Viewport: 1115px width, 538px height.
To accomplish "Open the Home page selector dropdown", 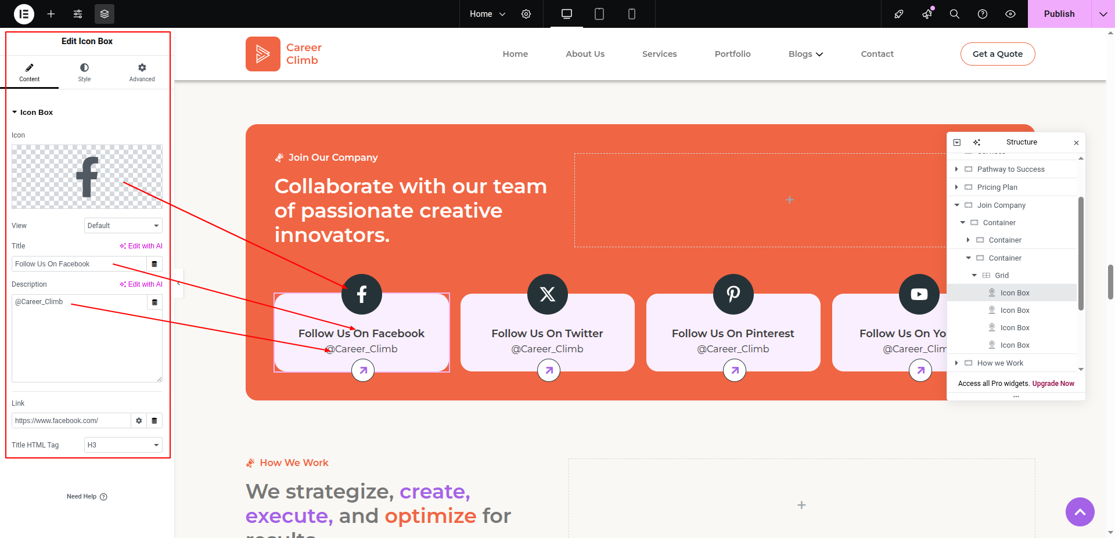I will [488, 14].
